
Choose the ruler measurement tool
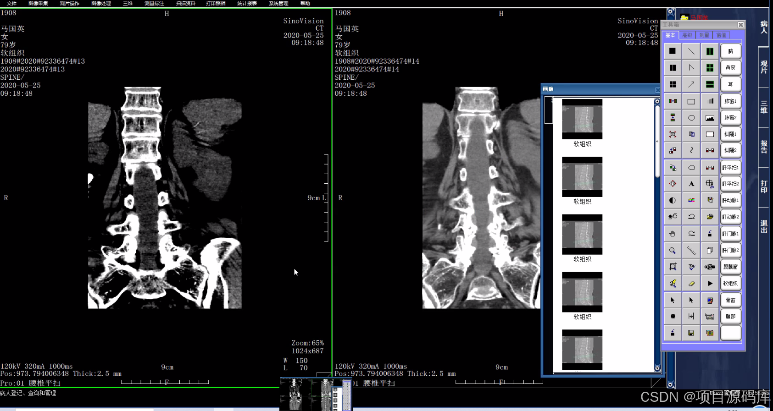pyautogui.click(x=691, y=250)
